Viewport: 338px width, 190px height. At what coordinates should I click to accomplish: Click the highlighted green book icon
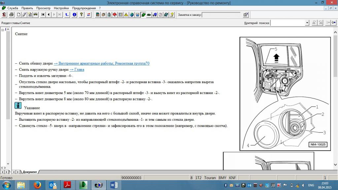(x=143, y=15)
